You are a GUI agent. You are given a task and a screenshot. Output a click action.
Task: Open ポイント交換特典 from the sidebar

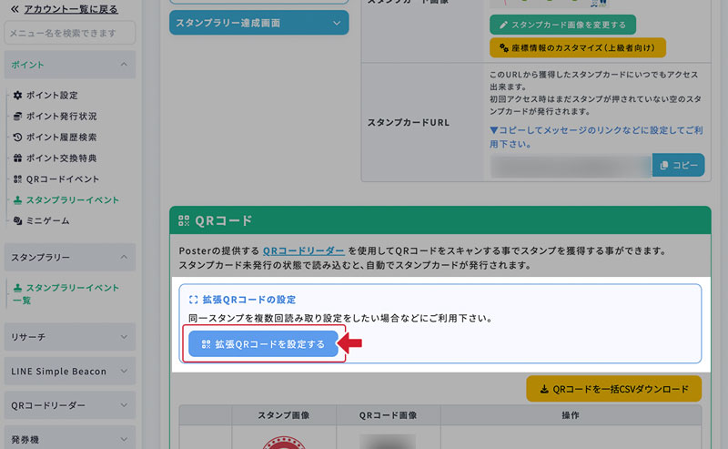61,158
